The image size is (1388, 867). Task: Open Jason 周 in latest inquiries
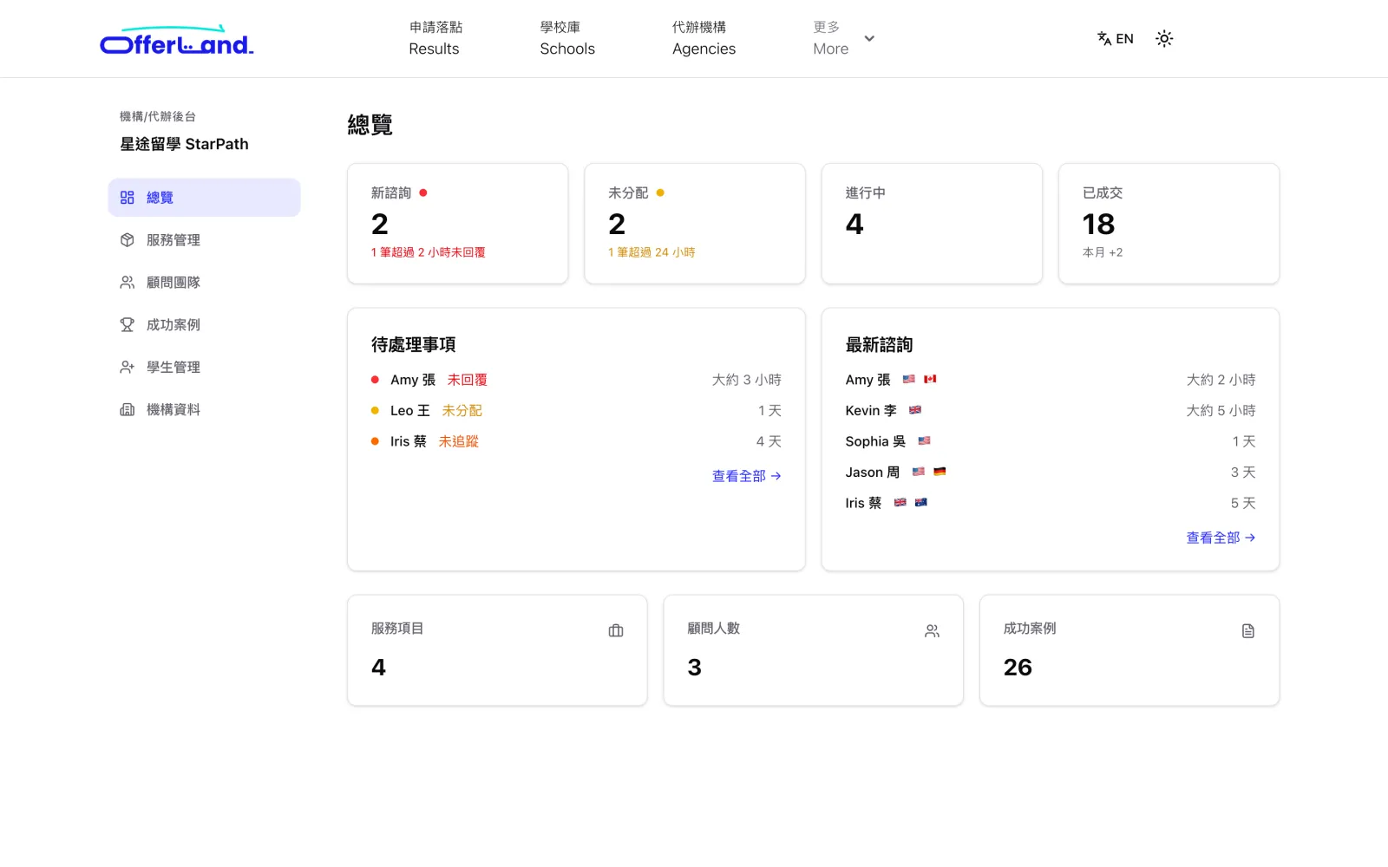1051,473
